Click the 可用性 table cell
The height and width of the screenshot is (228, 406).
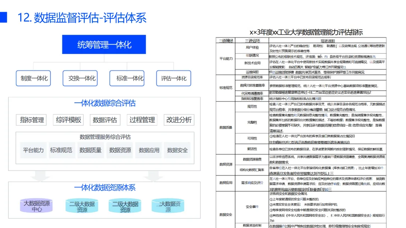pos(252,138)
